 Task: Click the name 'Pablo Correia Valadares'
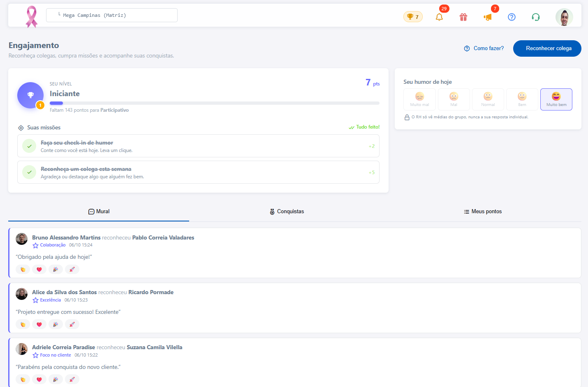[x=163, y=238]
